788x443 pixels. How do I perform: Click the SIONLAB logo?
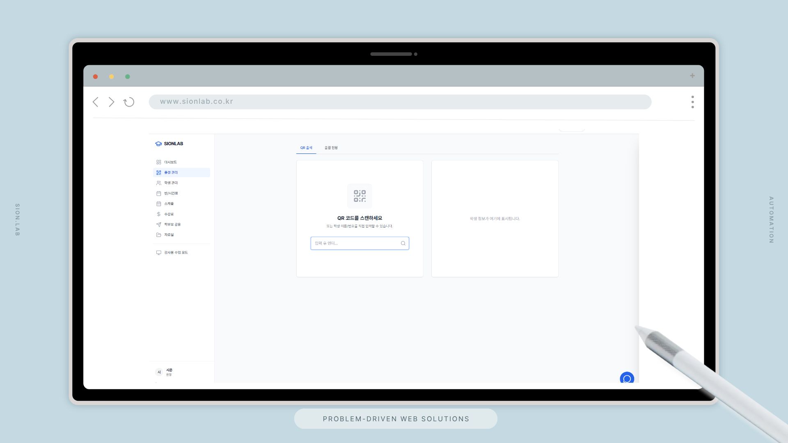pyautogui.click(x=170, y=144)
